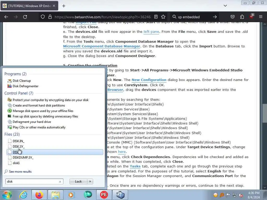Open 'Defragment your hard drive' result

pos(32,122)
